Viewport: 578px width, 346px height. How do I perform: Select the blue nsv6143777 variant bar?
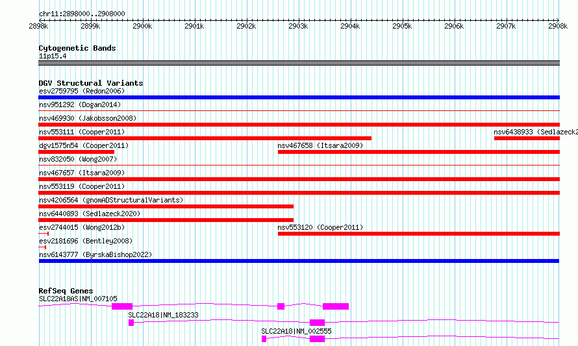(x=299, y=261)
